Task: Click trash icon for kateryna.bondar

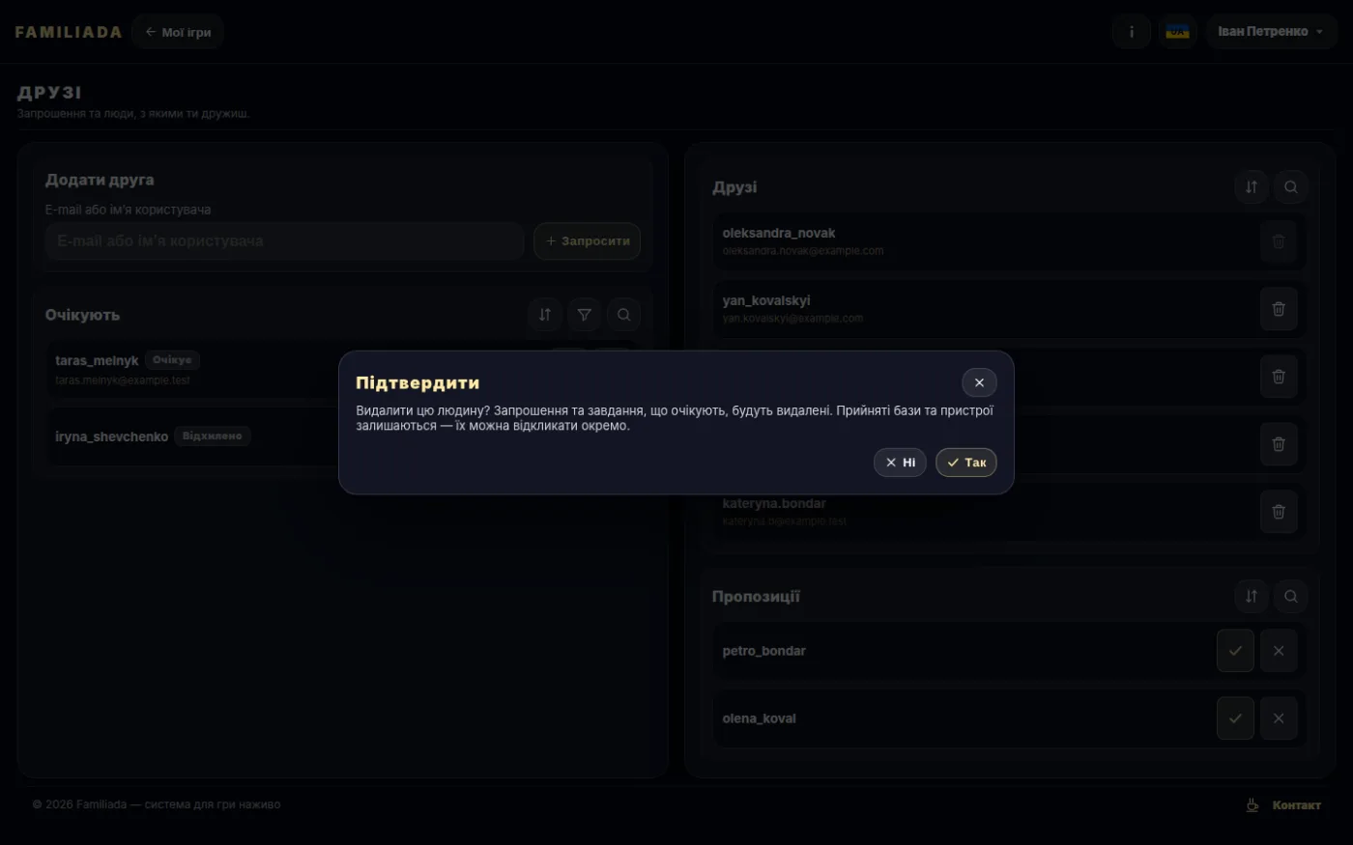Action: 1279,512
